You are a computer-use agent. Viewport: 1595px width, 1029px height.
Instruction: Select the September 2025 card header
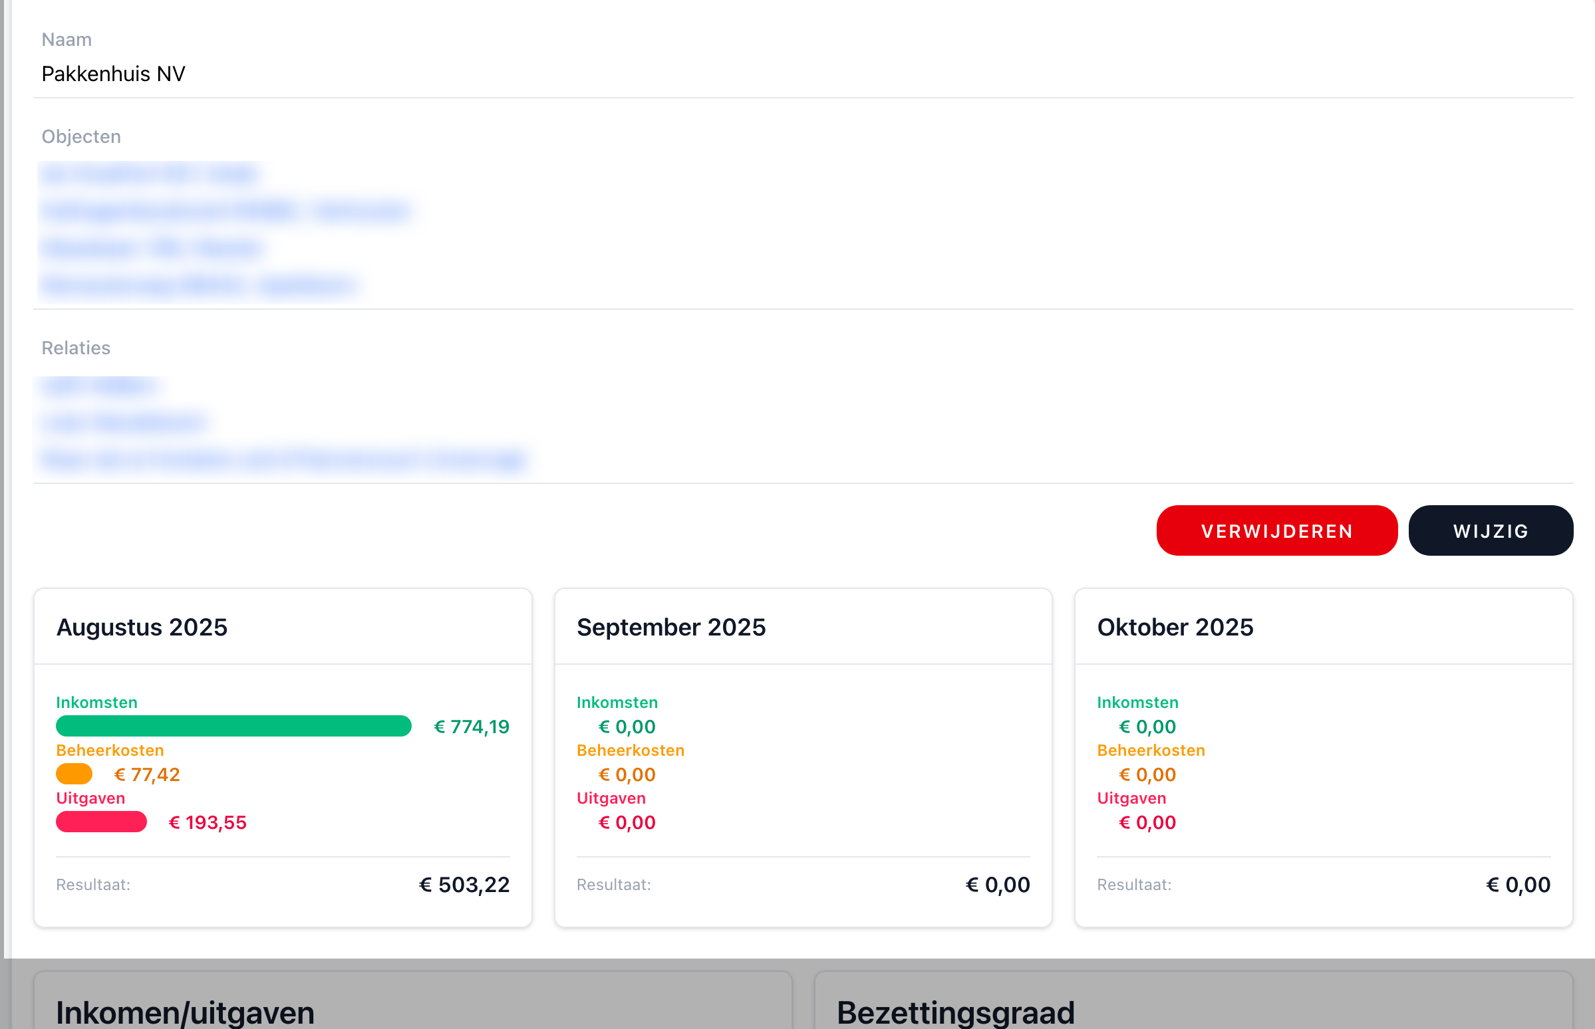[670, 628]
